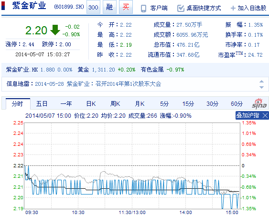This screenshot has height=215, width=269.
Task: Open 召开2014年第1次股东大会 news link
Action: tap(128, 84)
